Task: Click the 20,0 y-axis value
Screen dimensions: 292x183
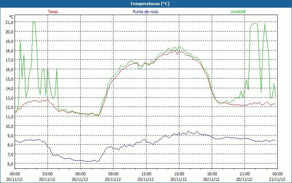Action: tap(9, 32)
